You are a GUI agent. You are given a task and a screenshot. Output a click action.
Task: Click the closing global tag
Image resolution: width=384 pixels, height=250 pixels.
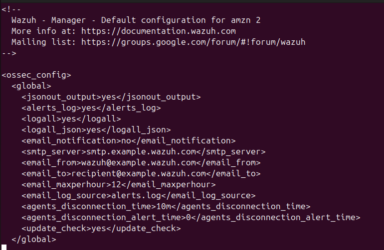point(33,240)
